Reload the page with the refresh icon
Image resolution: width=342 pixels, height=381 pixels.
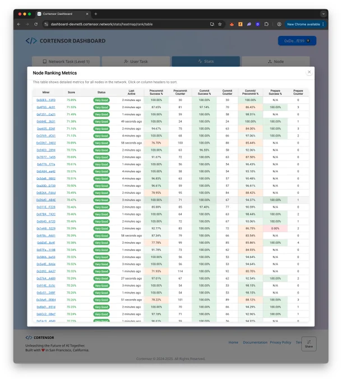36,24
